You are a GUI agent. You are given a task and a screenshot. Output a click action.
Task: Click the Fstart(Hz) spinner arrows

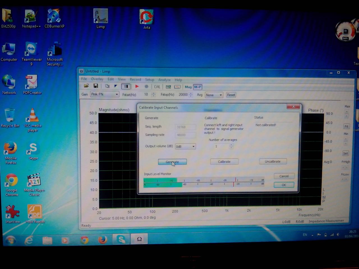click(153, 95)
